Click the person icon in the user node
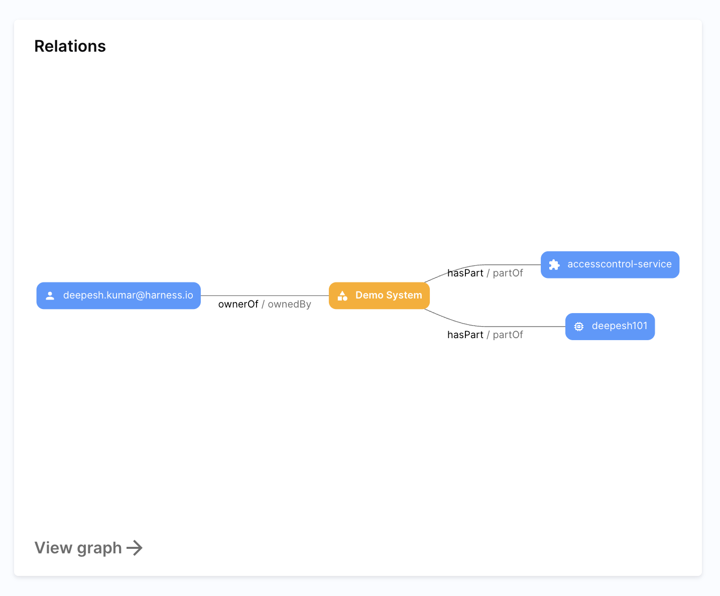Image resolution: width=720 pixels, height=596 pixels. point(50,295)
